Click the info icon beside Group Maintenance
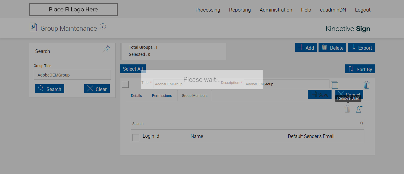Image resolution: width=404 pixels, height=174 pixels. click(x=103, y=27)
